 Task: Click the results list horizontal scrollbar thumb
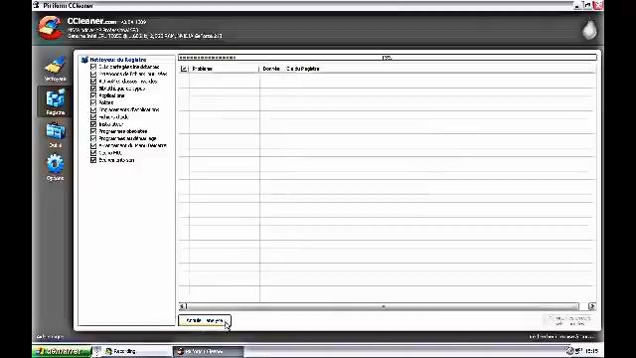(383, 306)
